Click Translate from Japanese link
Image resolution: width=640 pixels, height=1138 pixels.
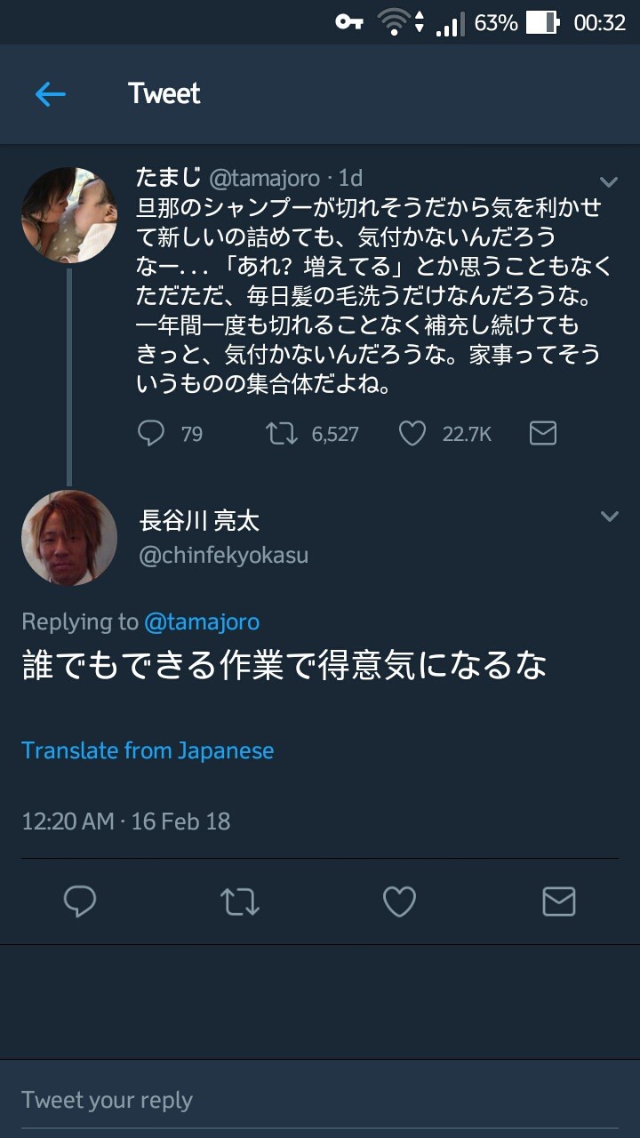pyautogui.click(x=148, y=750)
